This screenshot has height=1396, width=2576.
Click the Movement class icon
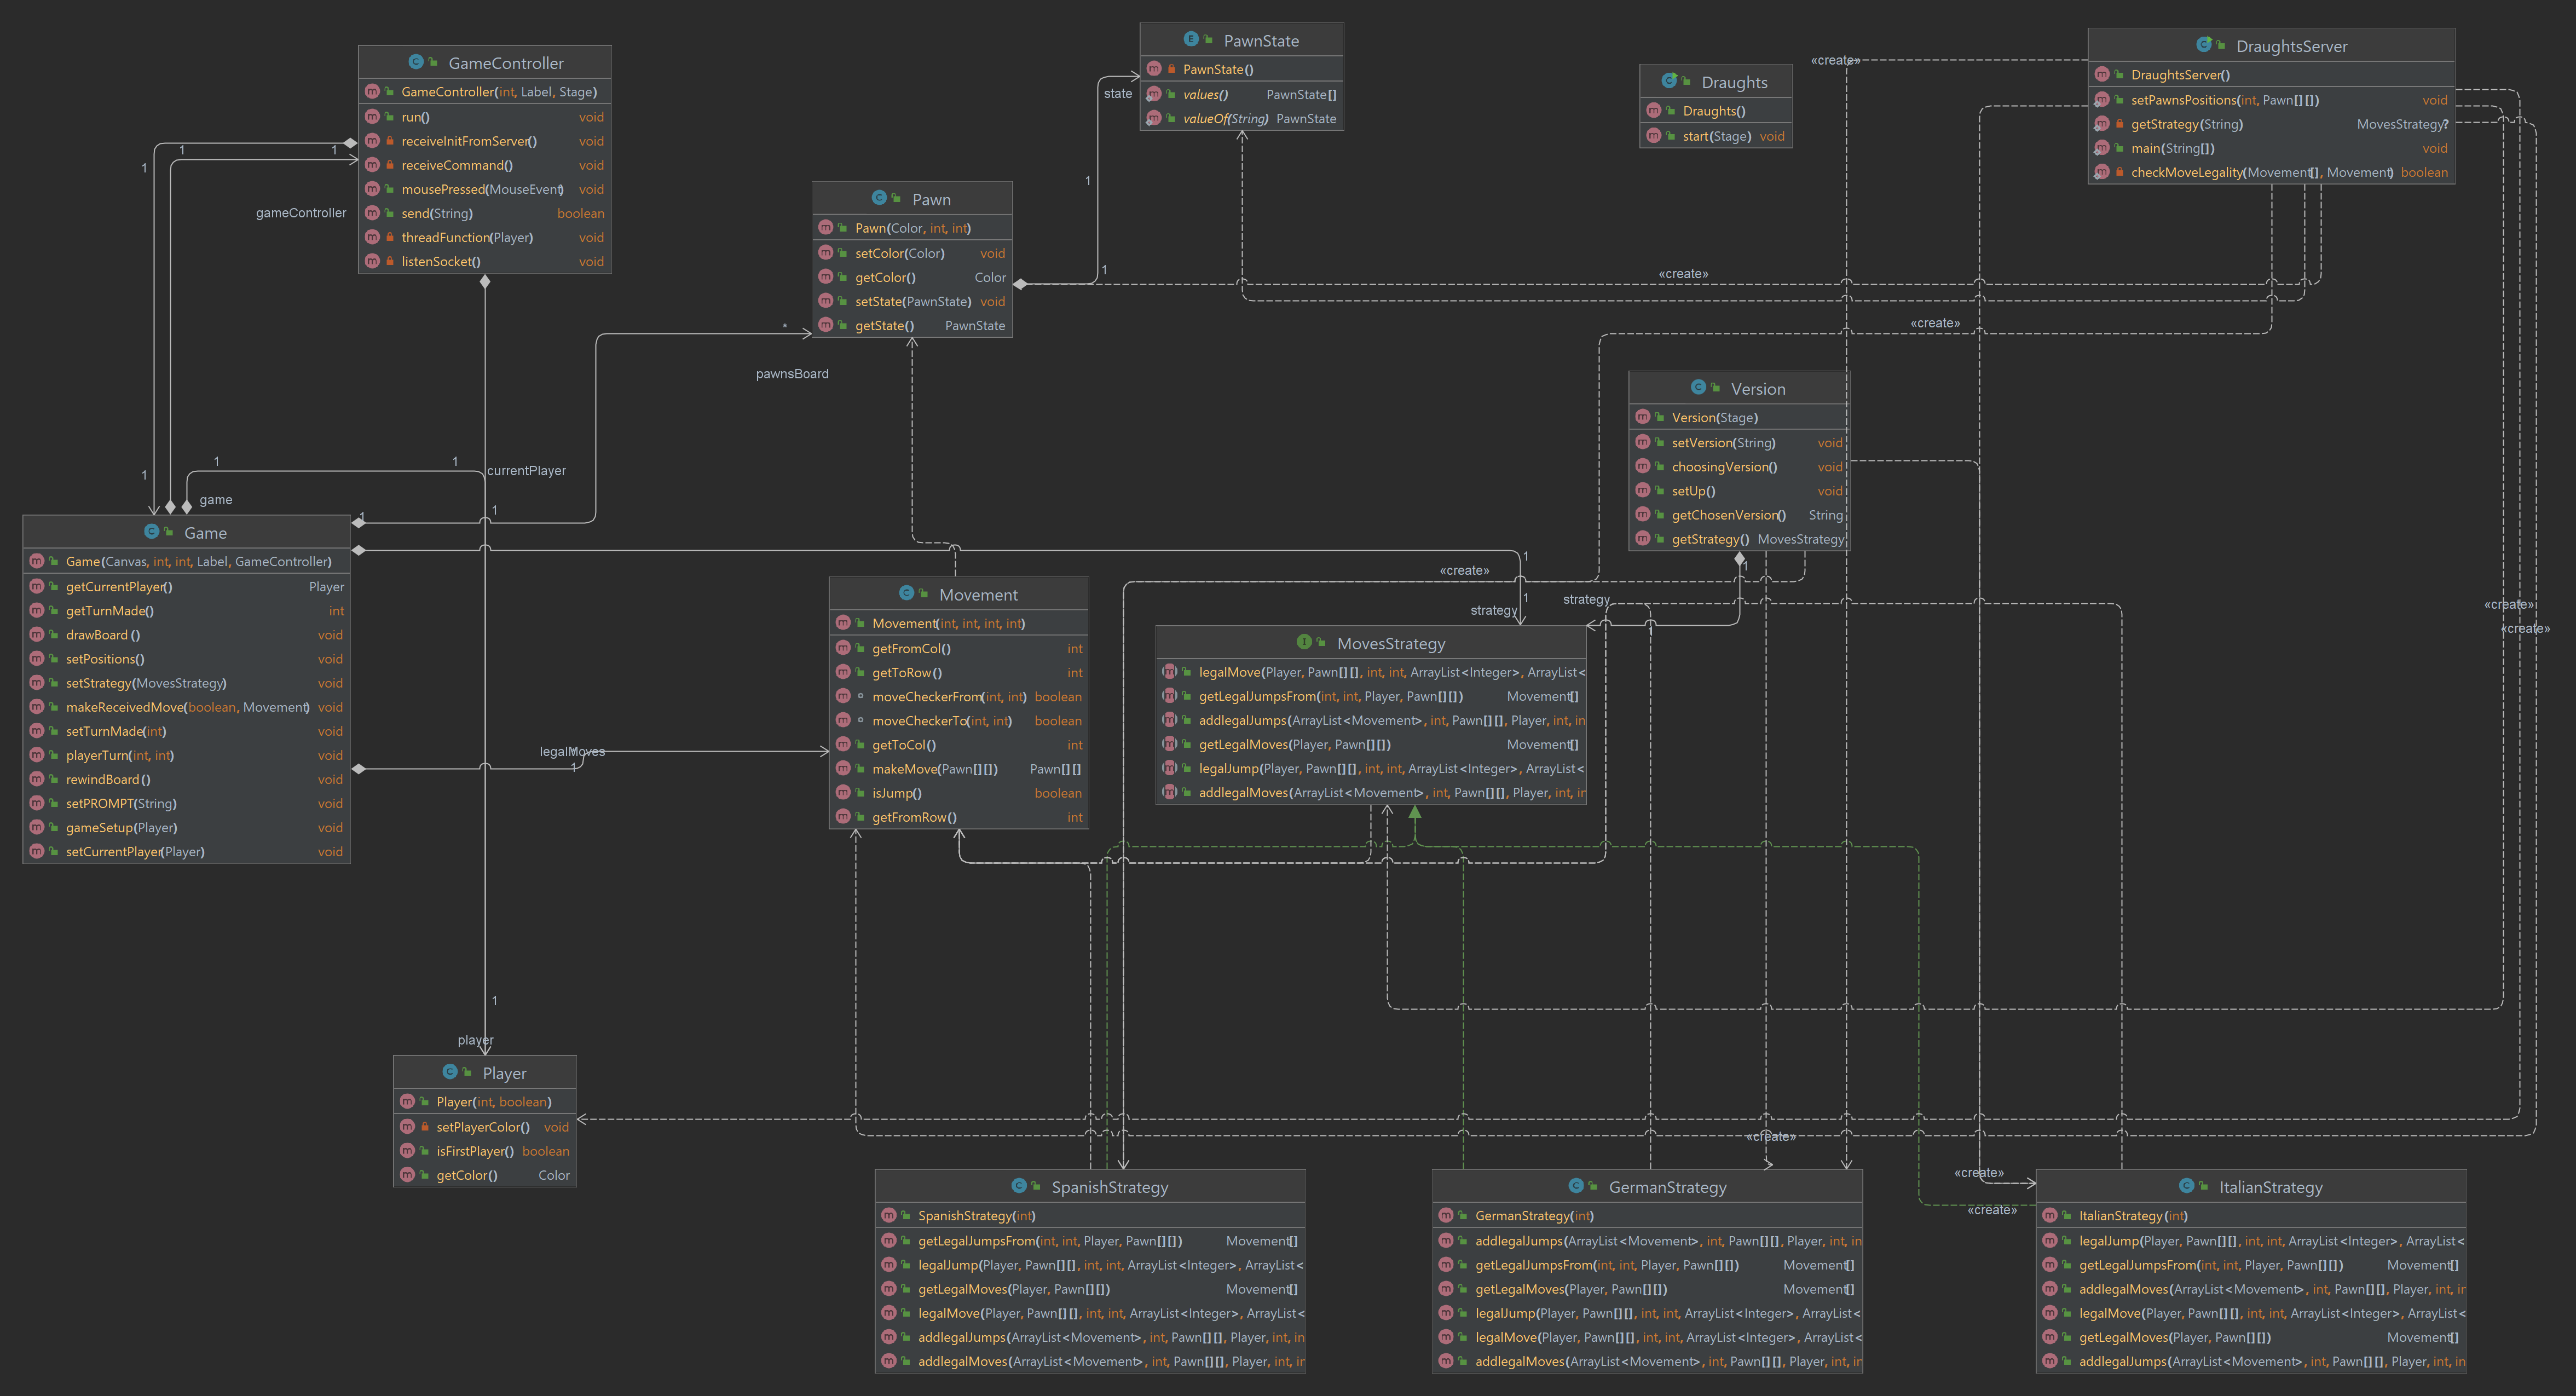click(x=907, y=593)
